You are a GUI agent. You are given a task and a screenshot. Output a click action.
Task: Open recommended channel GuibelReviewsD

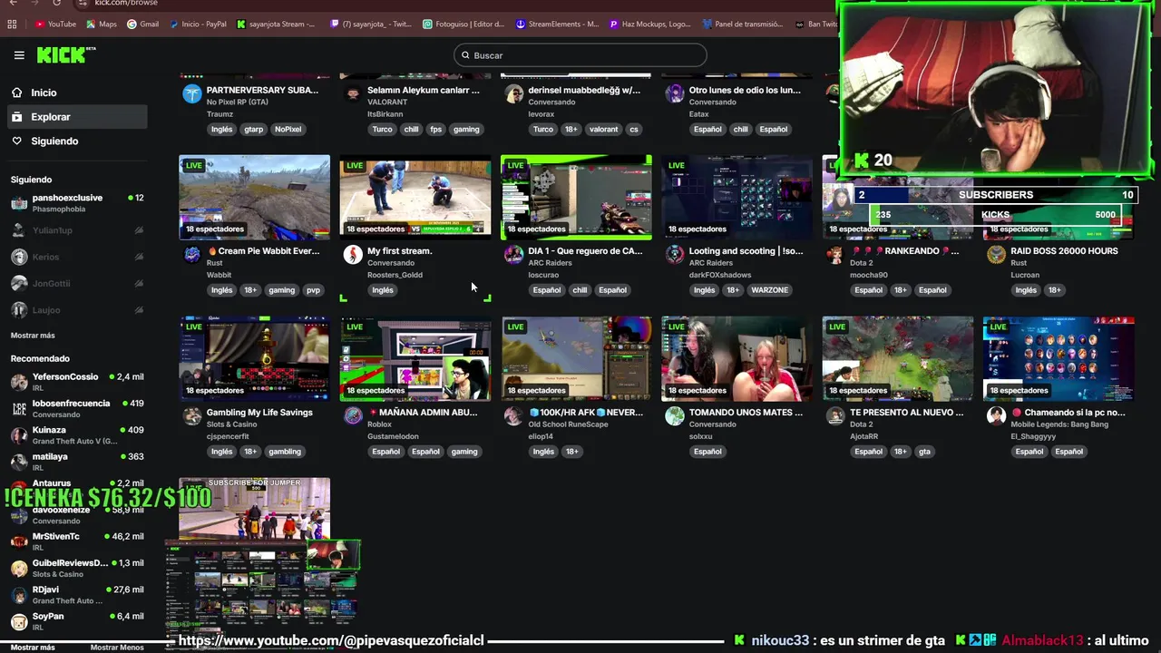(77, 568)
